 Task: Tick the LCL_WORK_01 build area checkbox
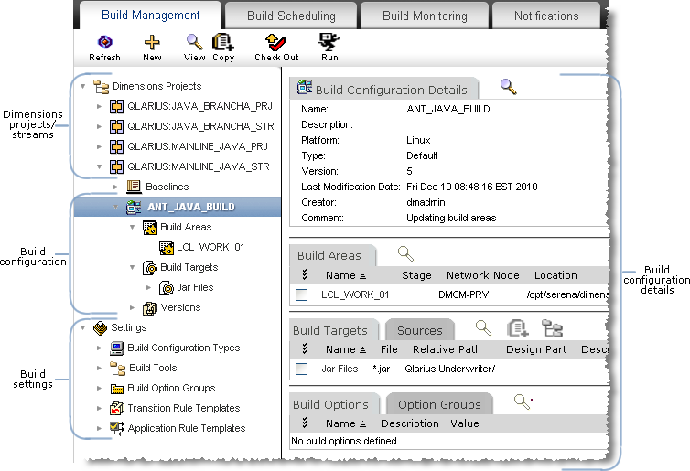[x=302, y=294]
